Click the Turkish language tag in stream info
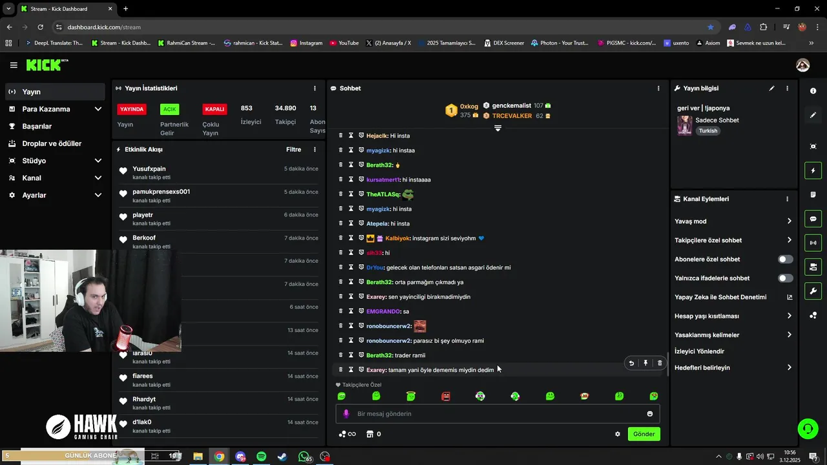The width and height of the screenshot is (827, 465). (x=708, y=130)
